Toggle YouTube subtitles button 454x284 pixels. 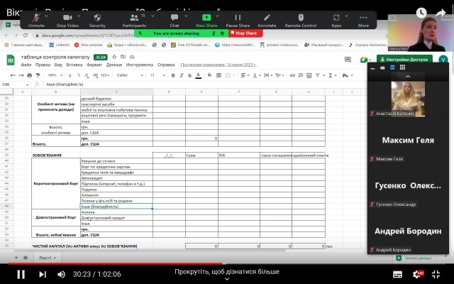(397, 274)
